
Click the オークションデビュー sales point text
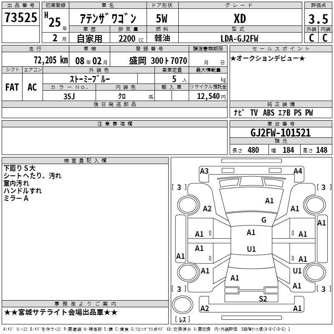click(x=268, y=58)
